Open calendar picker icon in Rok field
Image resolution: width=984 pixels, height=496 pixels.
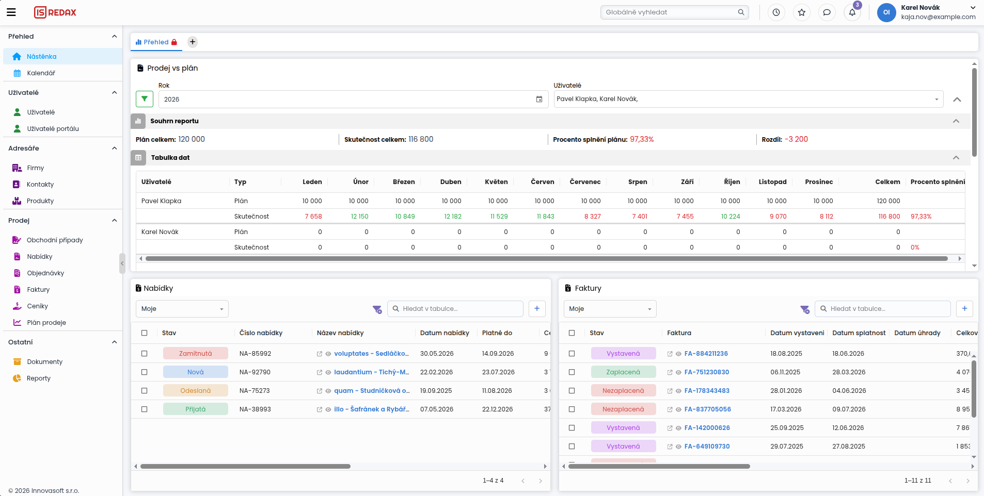point(539,100)
